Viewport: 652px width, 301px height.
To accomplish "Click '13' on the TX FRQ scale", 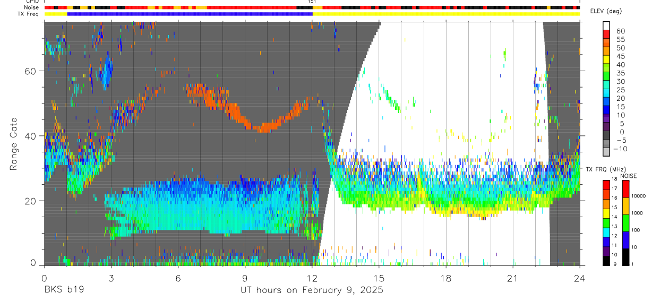I will coord(615,226).
